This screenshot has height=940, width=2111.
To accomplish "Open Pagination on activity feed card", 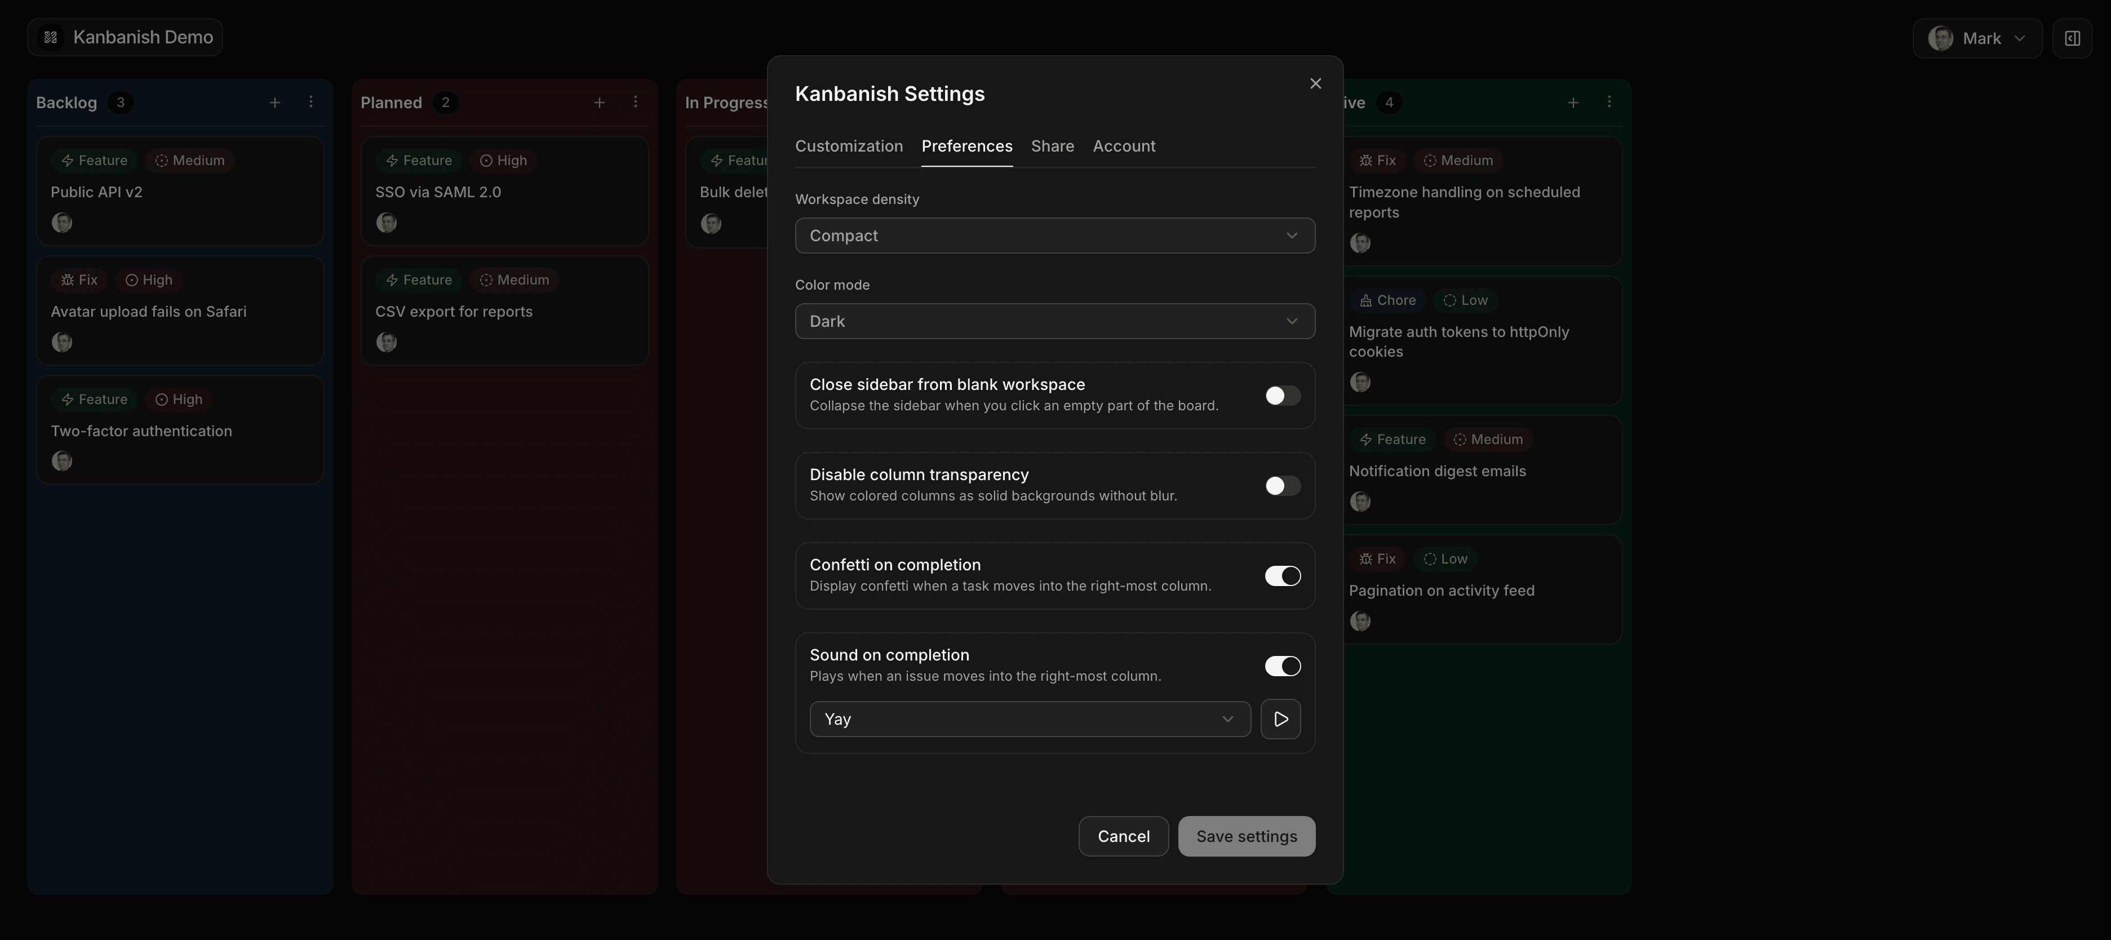I will pos(1482,590).
